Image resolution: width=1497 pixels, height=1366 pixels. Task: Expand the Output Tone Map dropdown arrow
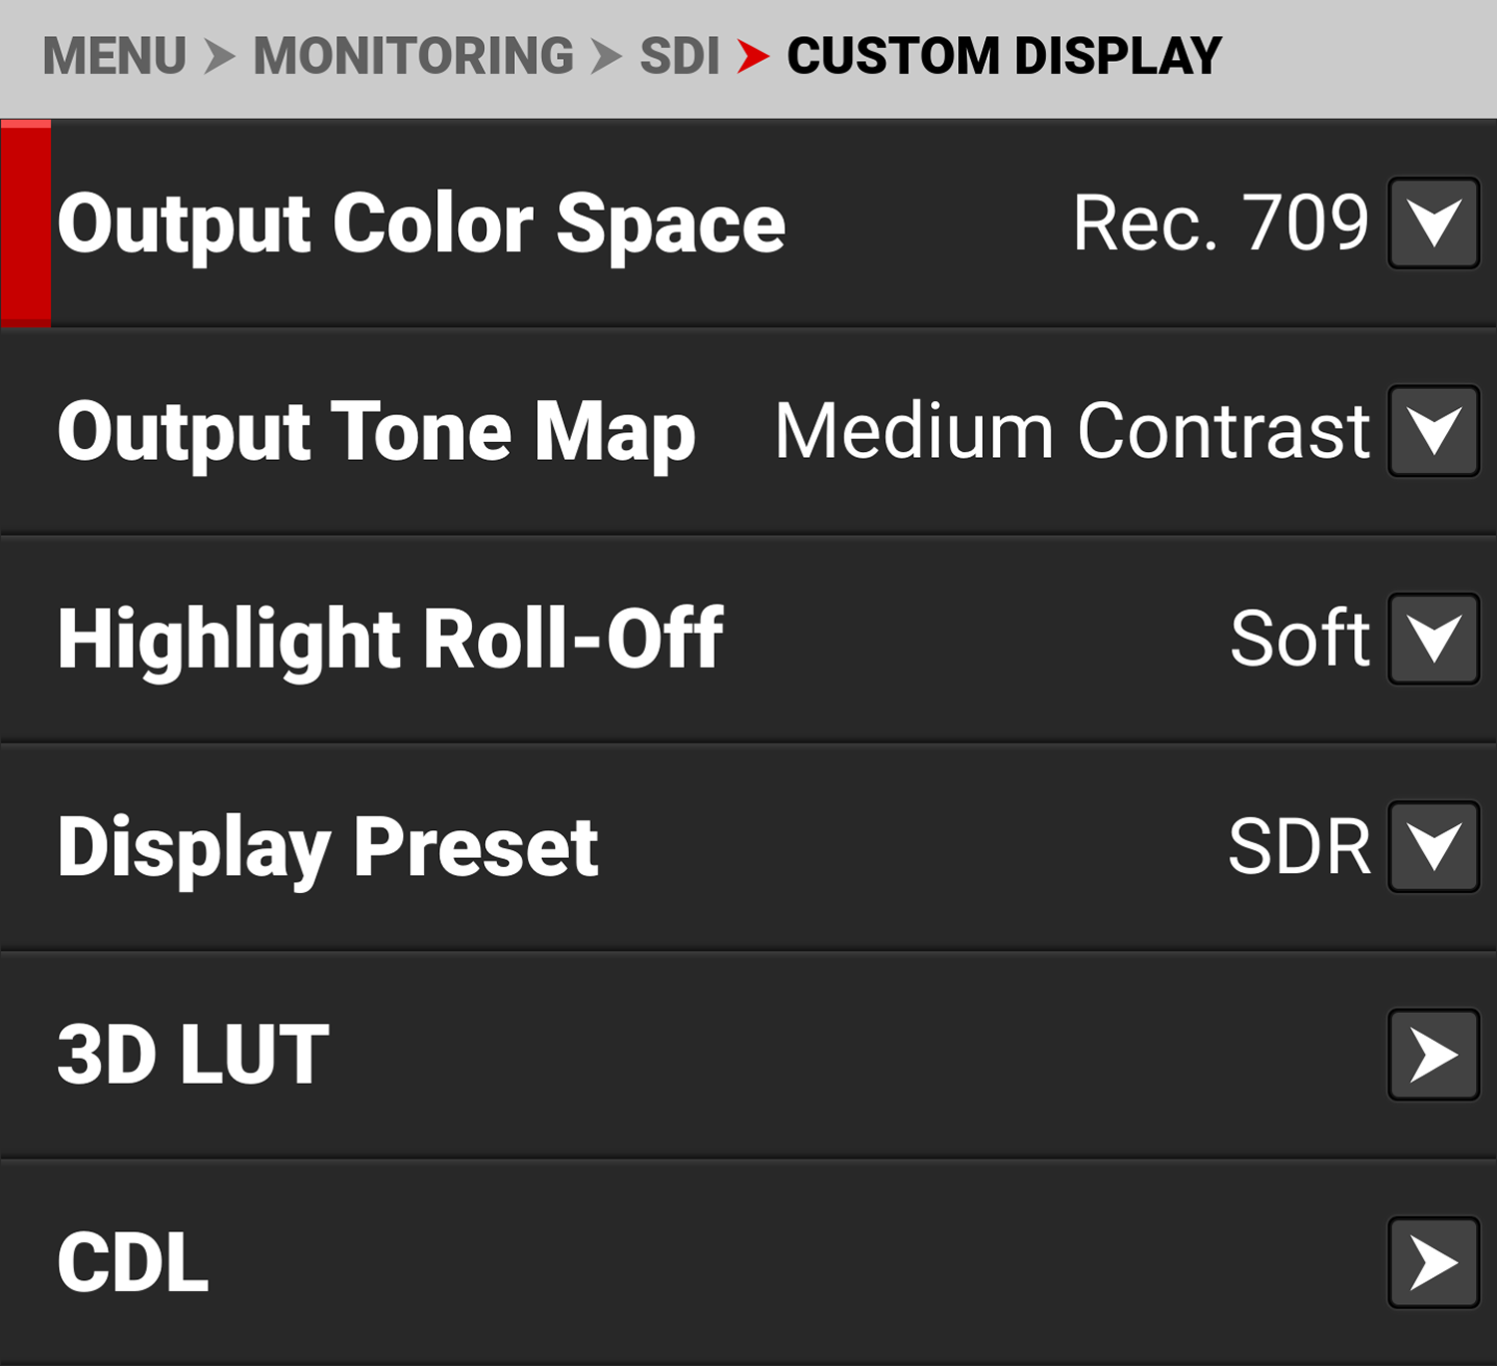coord(1433,431)
